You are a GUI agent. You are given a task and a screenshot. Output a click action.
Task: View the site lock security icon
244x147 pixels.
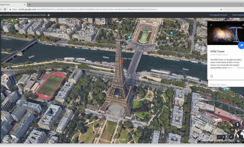click(10, 9)
